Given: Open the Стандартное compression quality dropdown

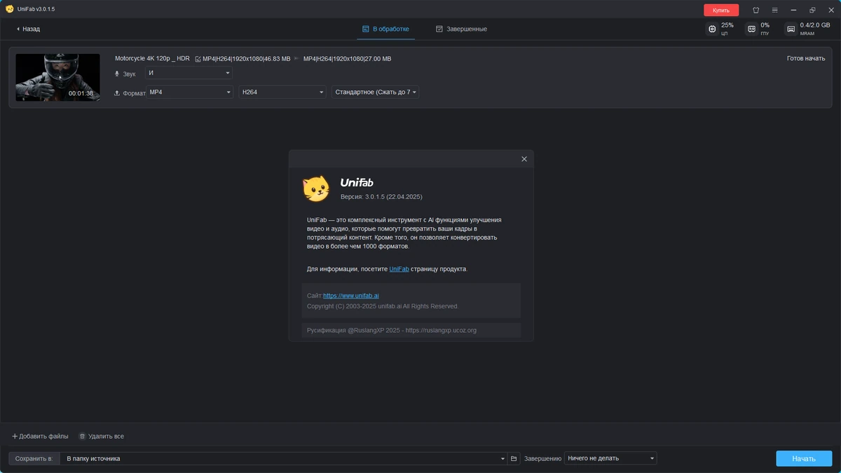Looking at the screenshot, I should [376, 92].
